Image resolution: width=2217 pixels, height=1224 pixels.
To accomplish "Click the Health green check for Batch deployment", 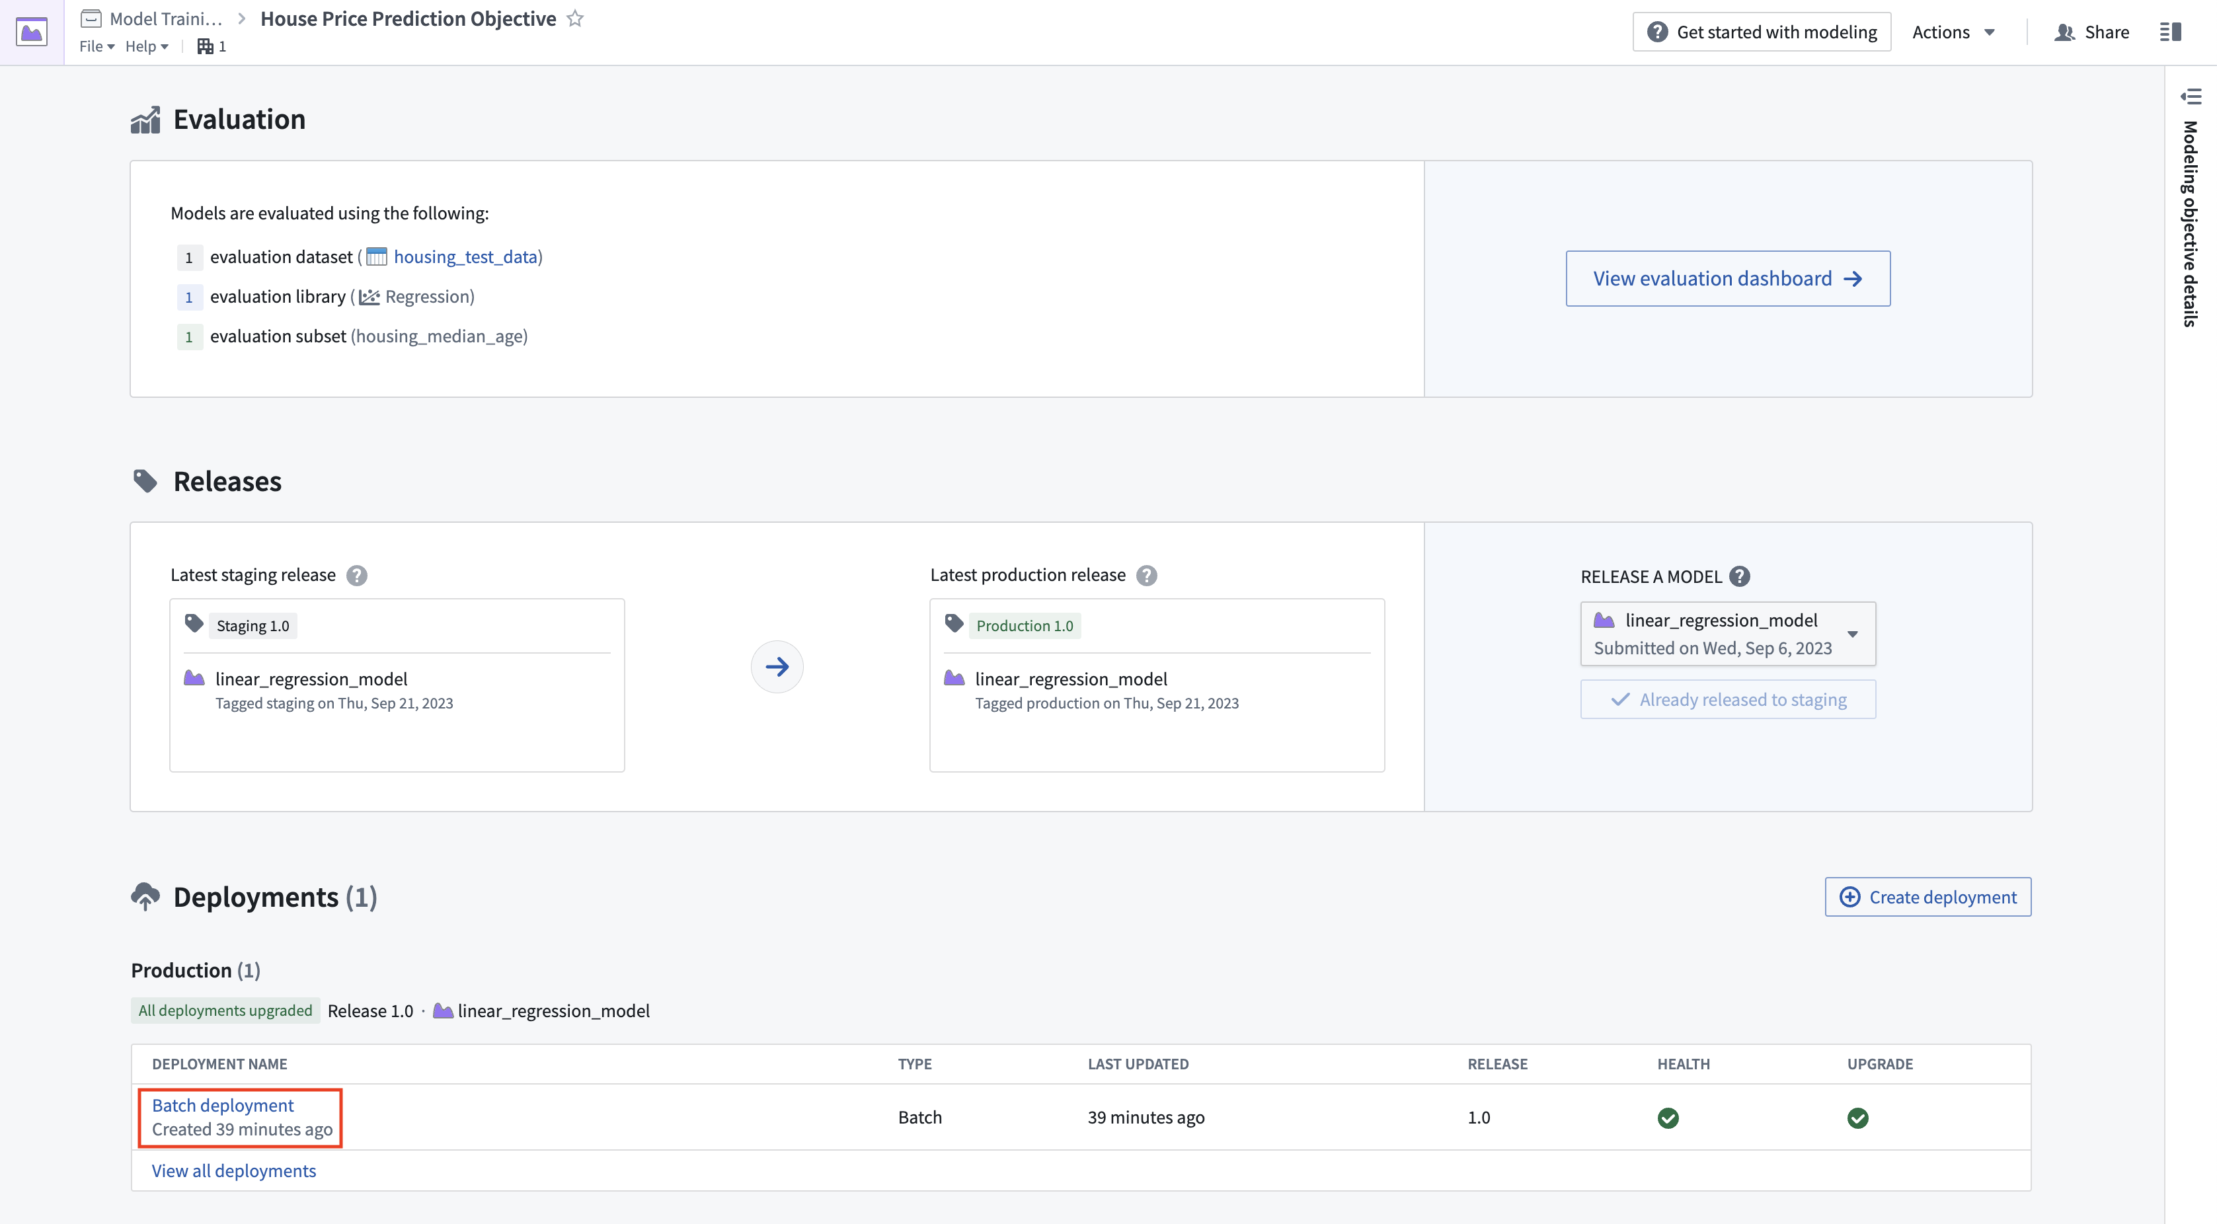I will (x=1668, y=1118).
